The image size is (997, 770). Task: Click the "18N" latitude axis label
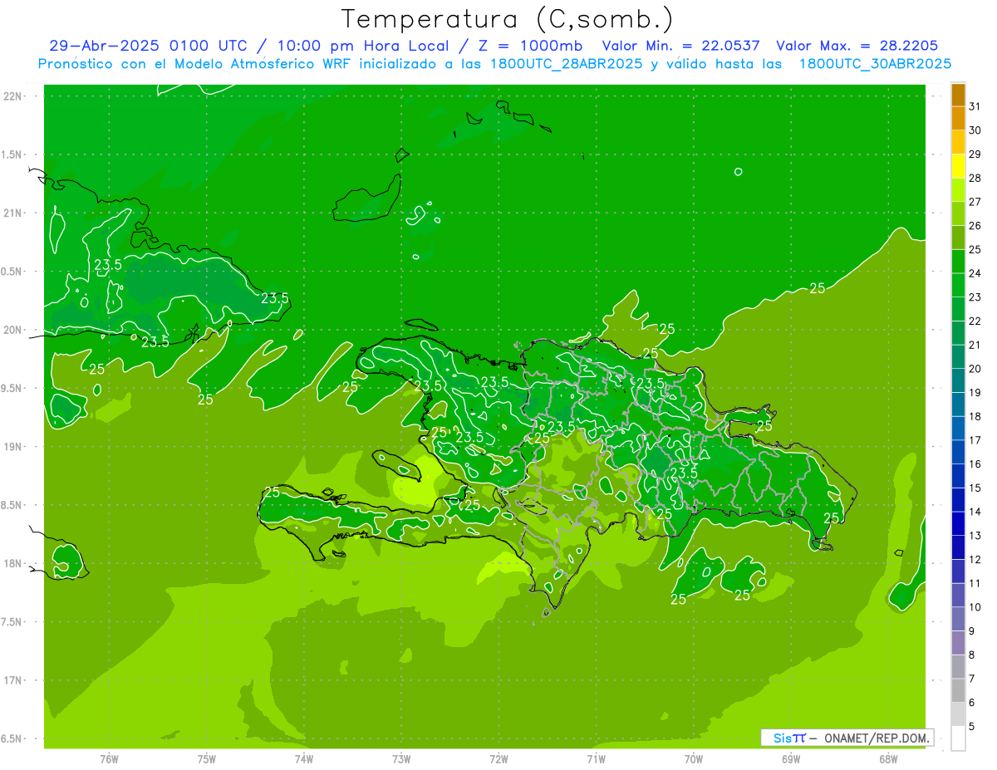pos(13,564)
